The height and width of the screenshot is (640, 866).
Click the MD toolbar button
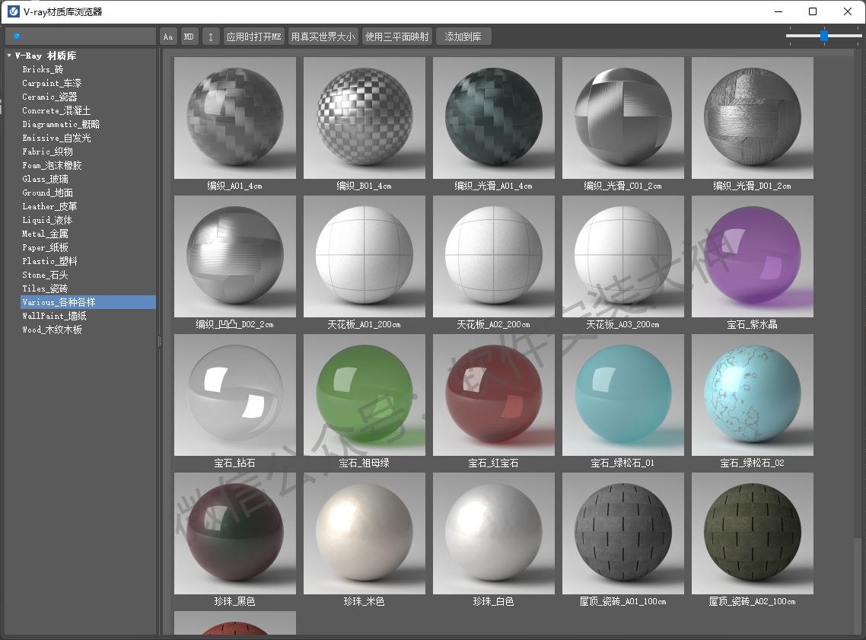(x=189, y=37)
